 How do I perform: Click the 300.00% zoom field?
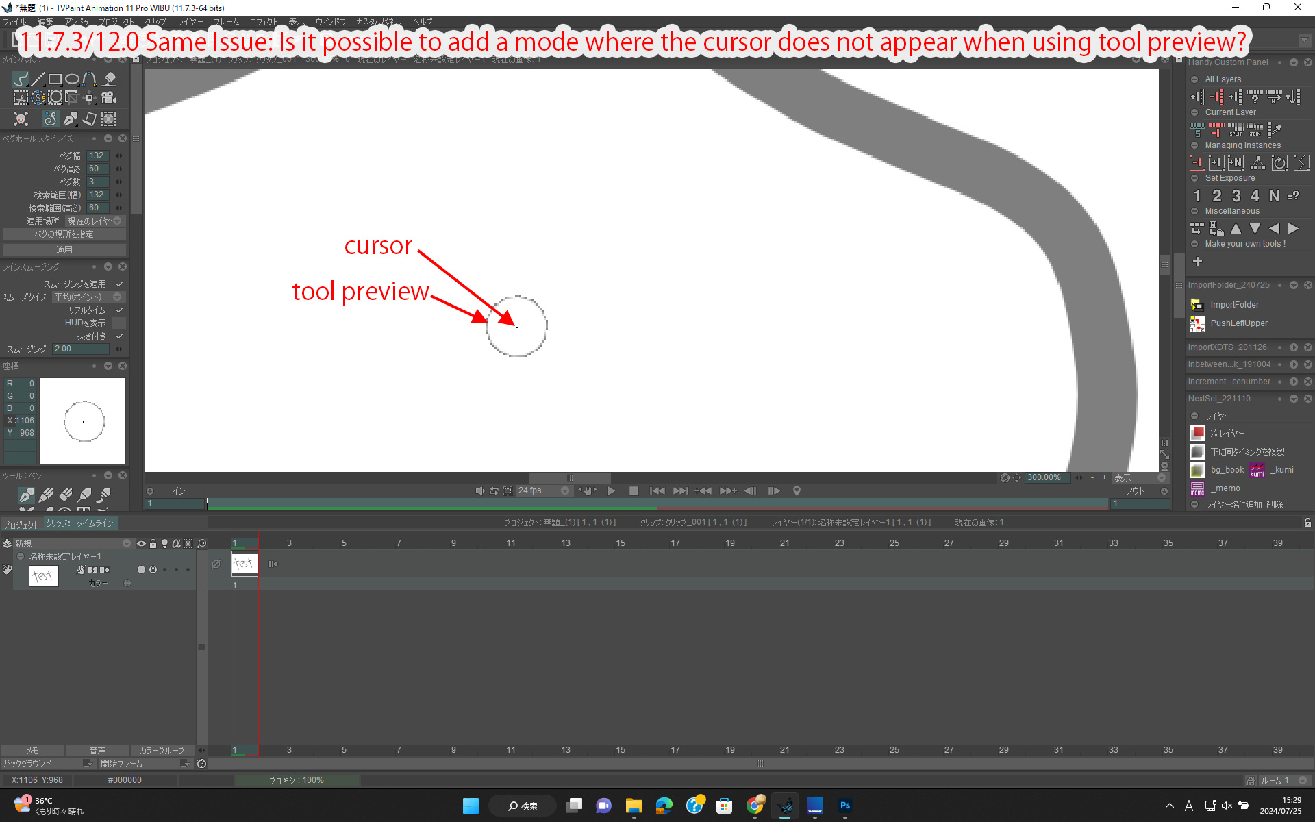[1048, 477]
